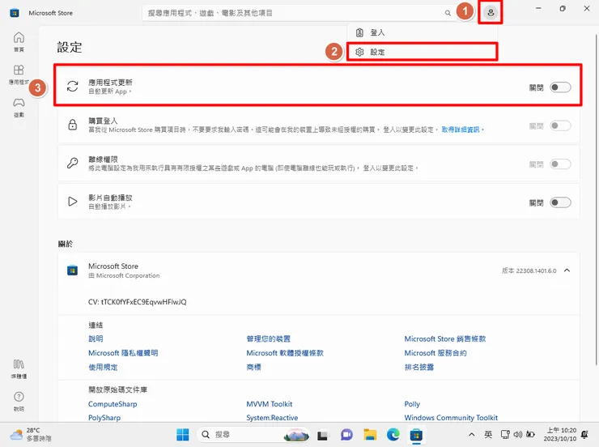Open the Chat app on taskbar
Viewport: 599px width, 447px height.
(x=346, y=435)
